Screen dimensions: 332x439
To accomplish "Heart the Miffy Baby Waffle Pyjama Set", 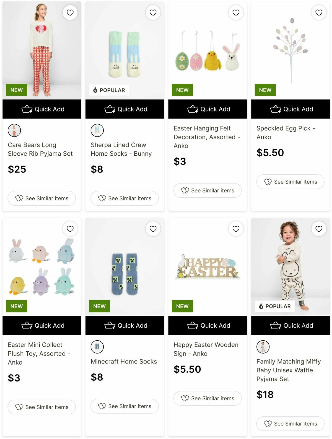I will point(319,229).
